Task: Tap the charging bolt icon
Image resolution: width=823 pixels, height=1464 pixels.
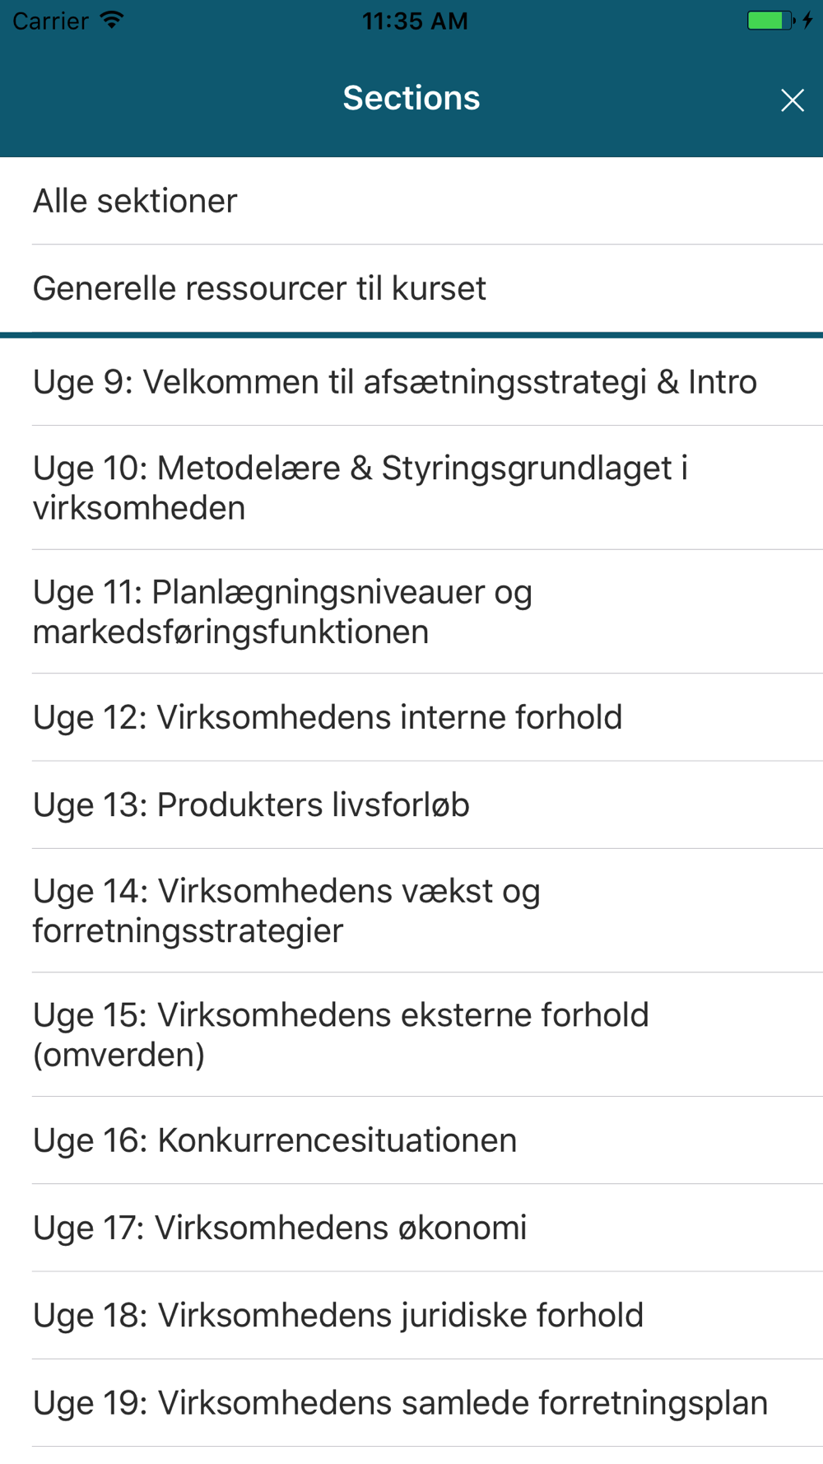Action: [807, 21]
